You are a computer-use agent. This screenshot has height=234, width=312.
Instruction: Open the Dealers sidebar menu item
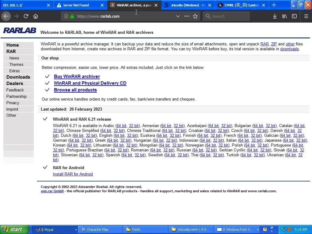pos(15,83)
